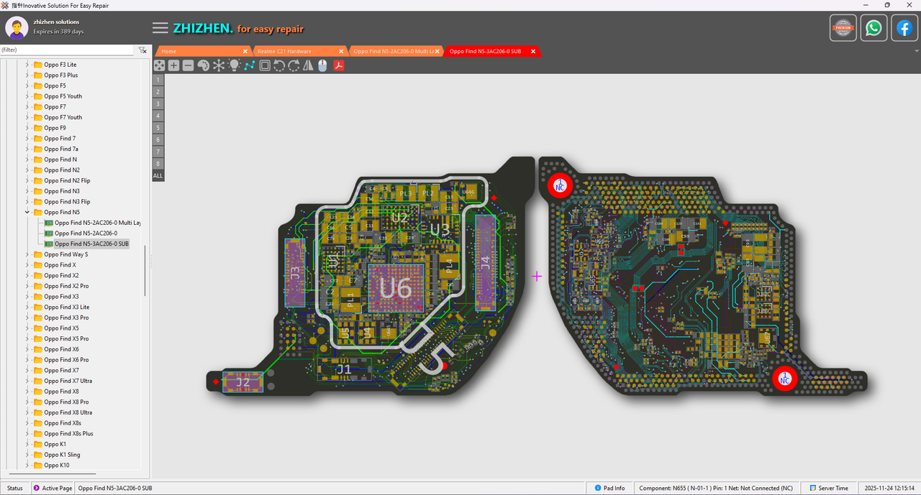Click the mirror flip board icon
Screen dimensions: 921x495
click(x=308, y=65)
